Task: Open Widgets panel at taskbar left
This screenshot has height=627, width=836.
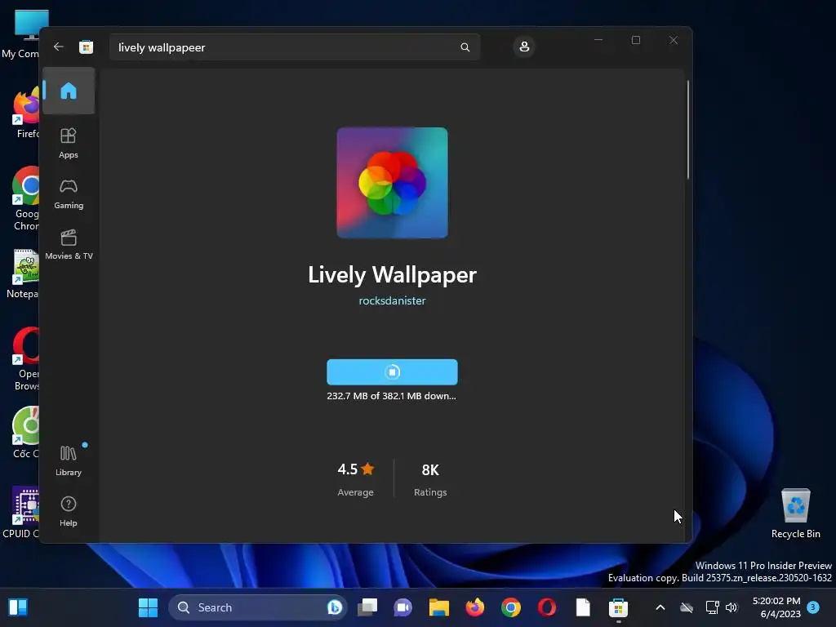Action: coord(18,607)
